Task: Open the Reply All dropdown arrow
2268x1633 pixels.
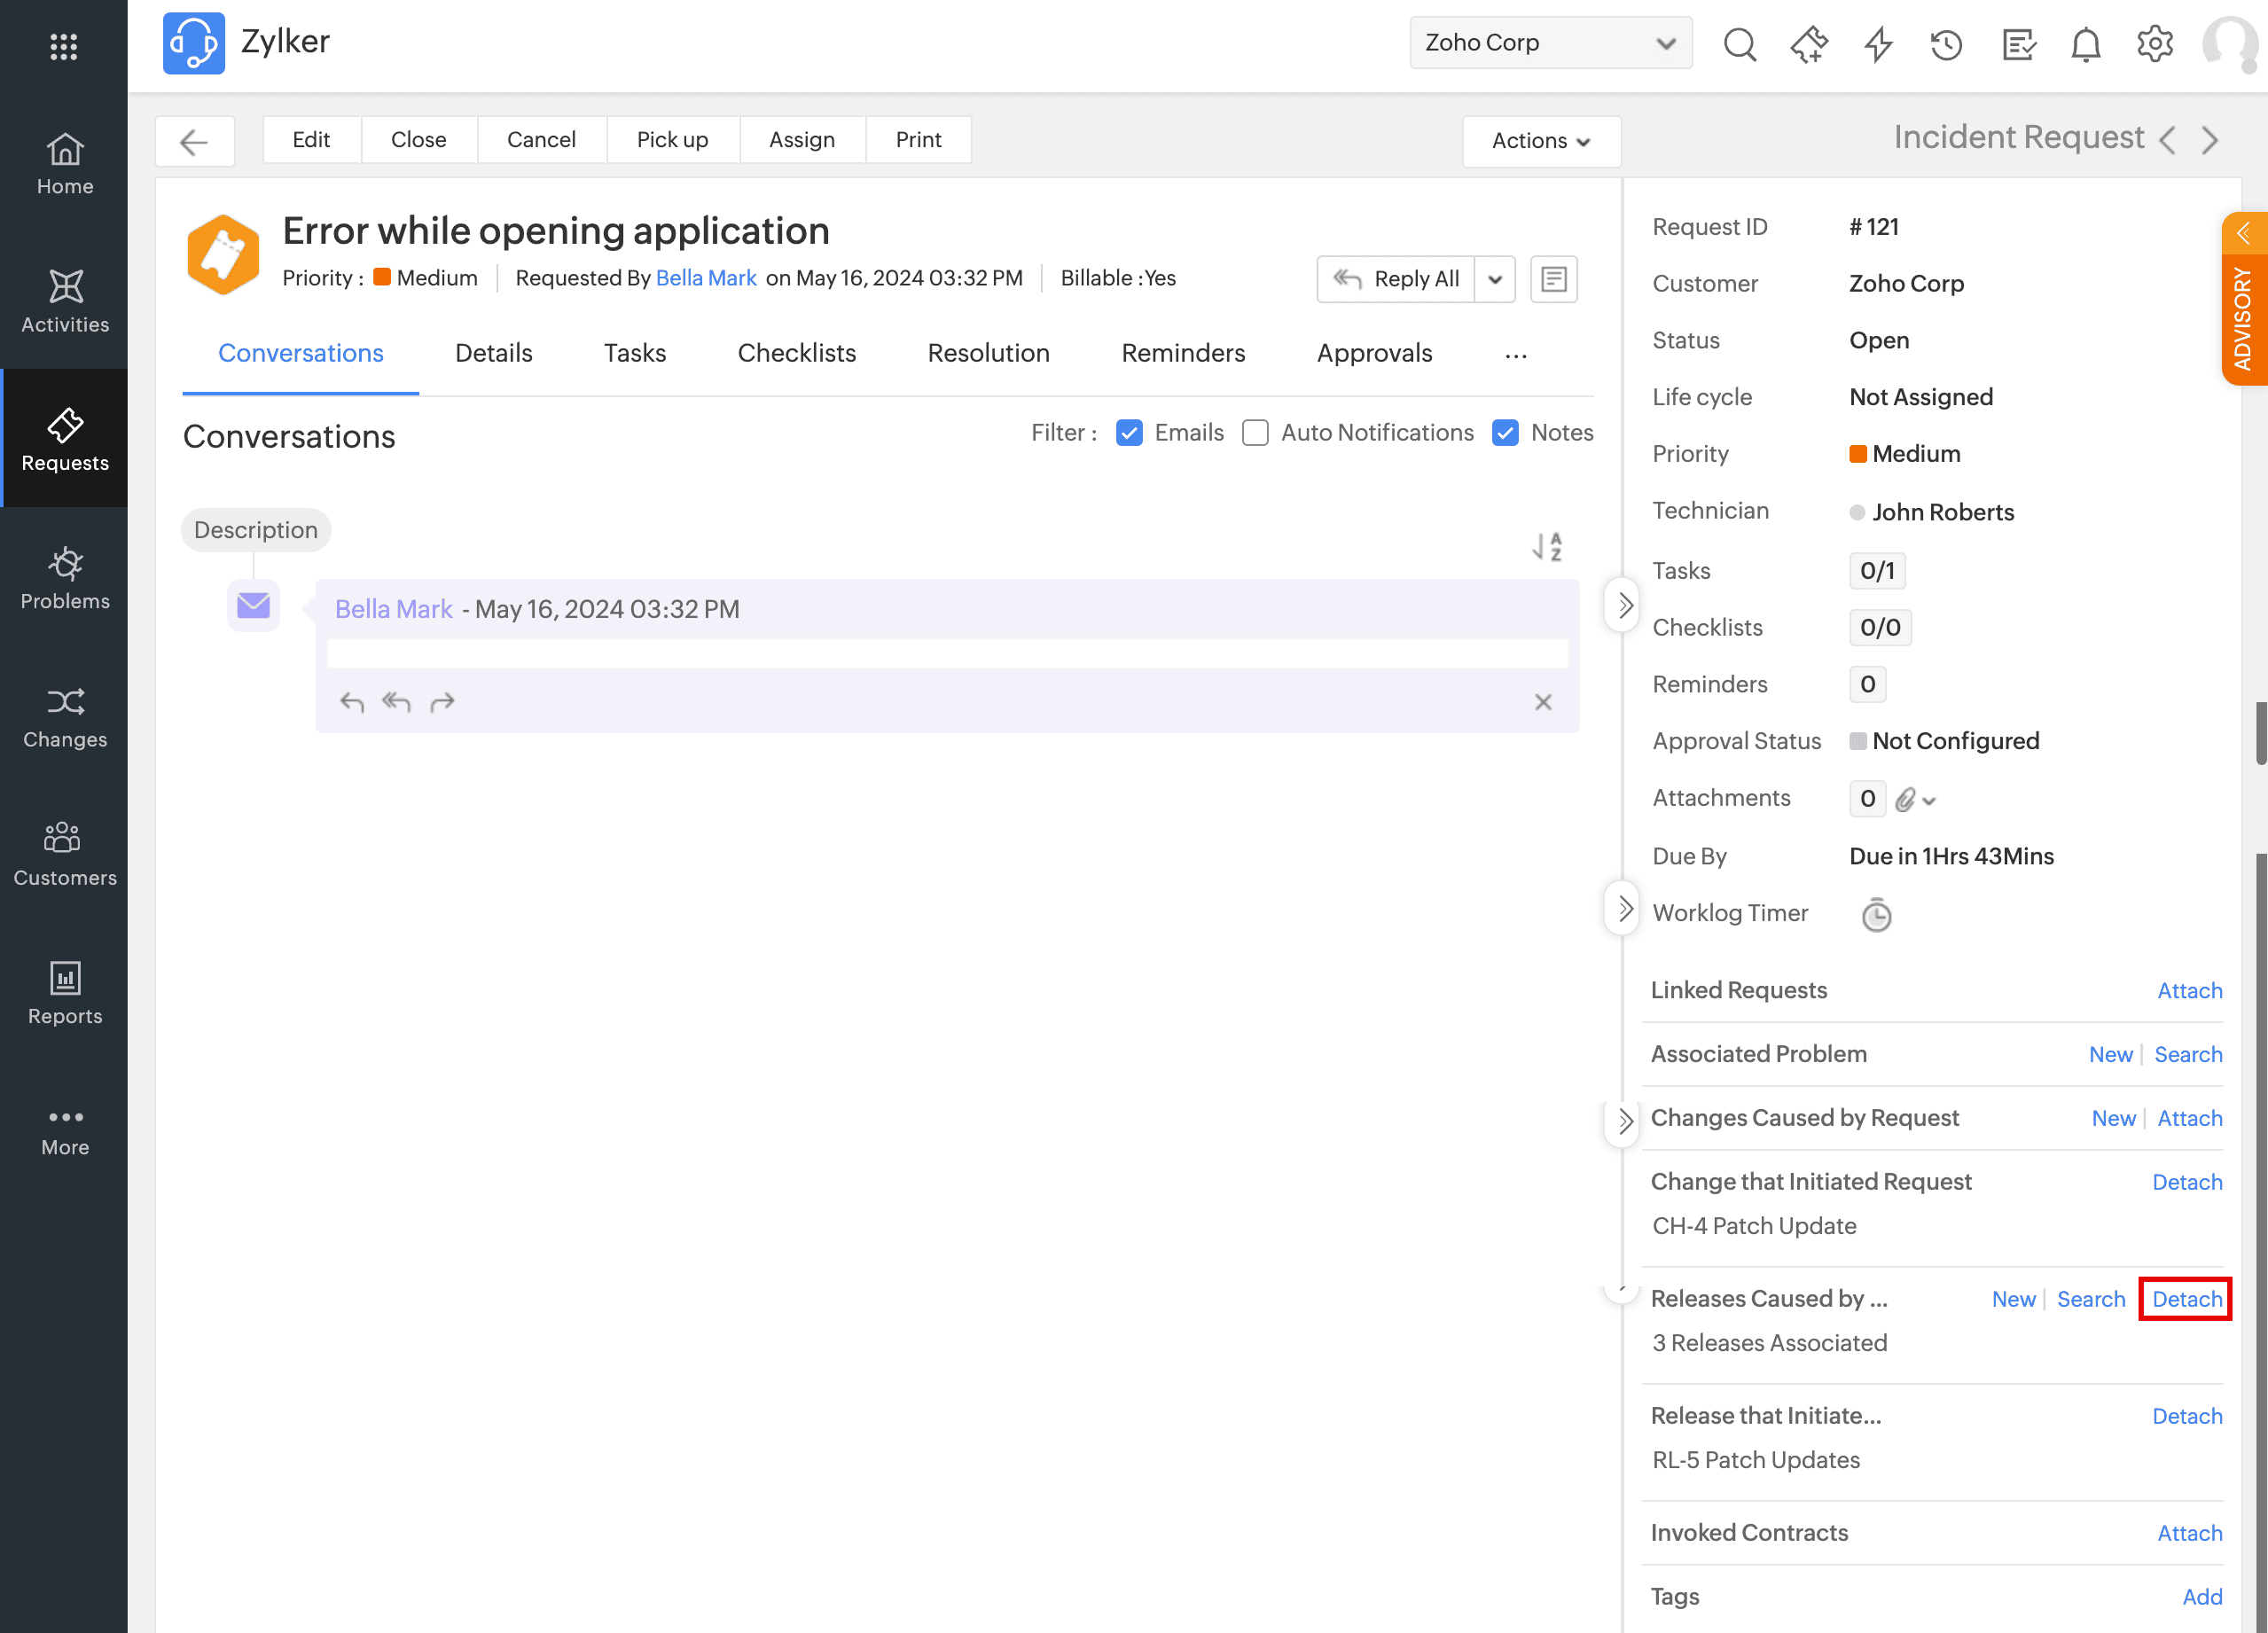Action: [x=1494, y=279]
